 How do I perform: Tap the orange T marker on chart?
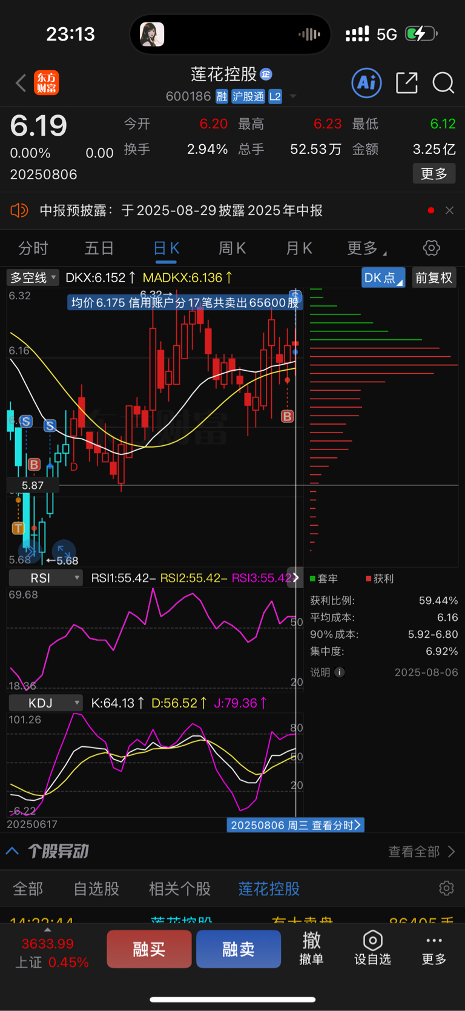(18, 528)
